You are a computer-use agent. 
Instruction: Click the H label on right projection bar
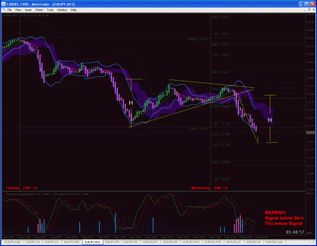coord(270,120)
